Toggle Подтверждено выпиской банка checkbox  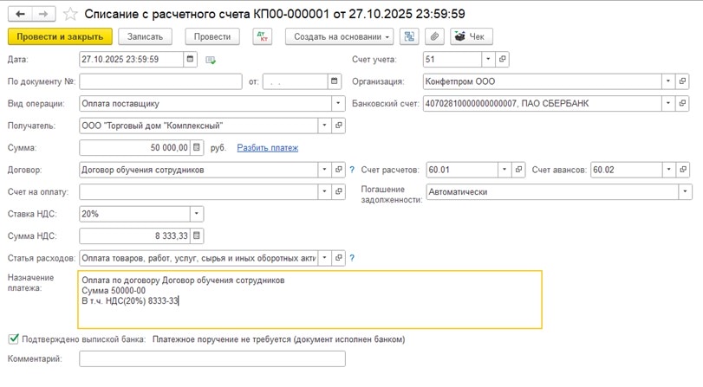tap(13, 339)
